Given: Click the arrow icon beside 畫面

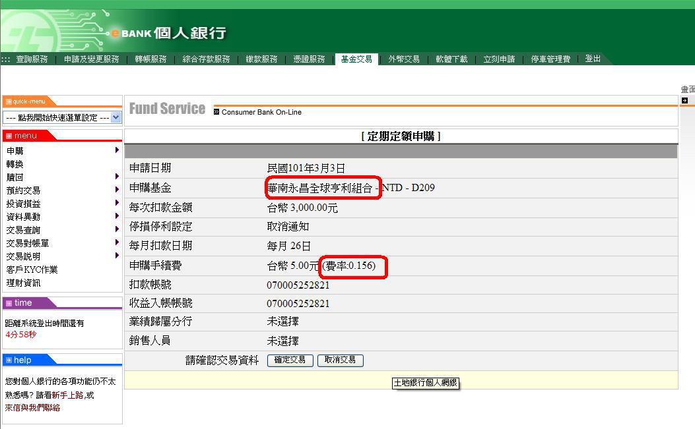Looking at the screenshot, I should [x=685, y=101].
